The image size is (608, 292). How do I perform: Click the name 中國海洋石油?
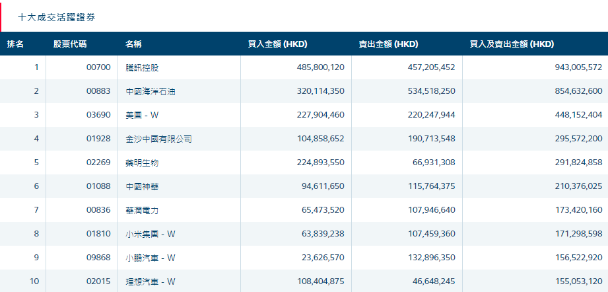pyautogui.click(x=151, y=92)
